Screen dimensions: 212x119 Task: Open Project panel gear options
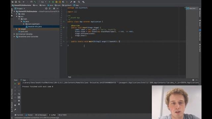(x=54, y=9)
